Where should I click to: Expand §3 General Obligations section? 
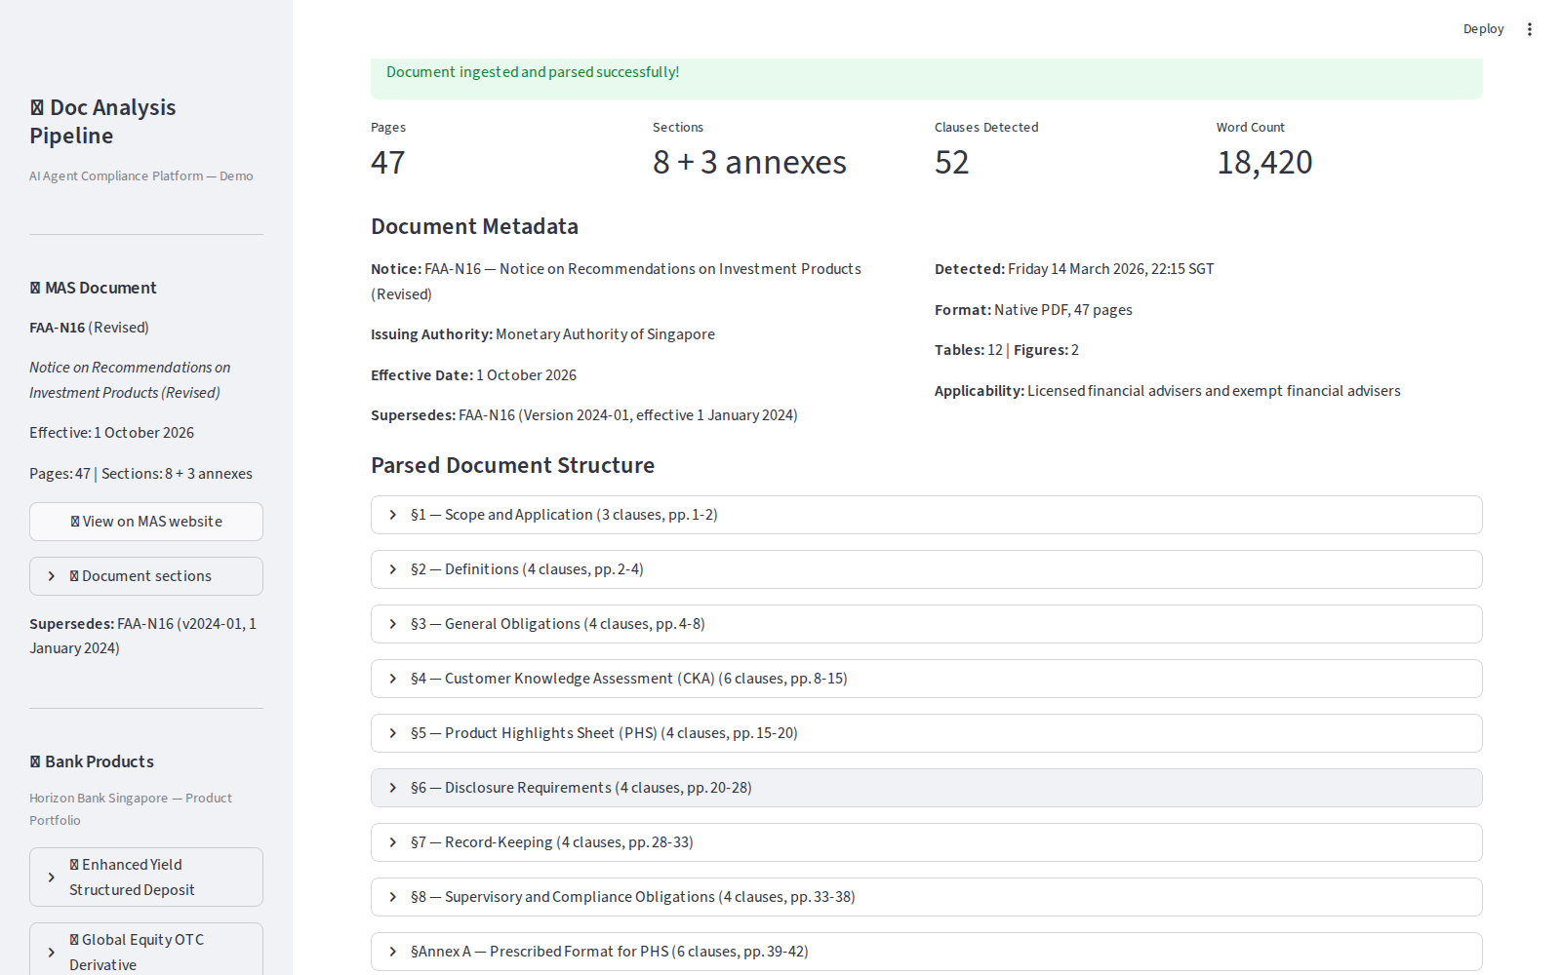coord(927,624)
